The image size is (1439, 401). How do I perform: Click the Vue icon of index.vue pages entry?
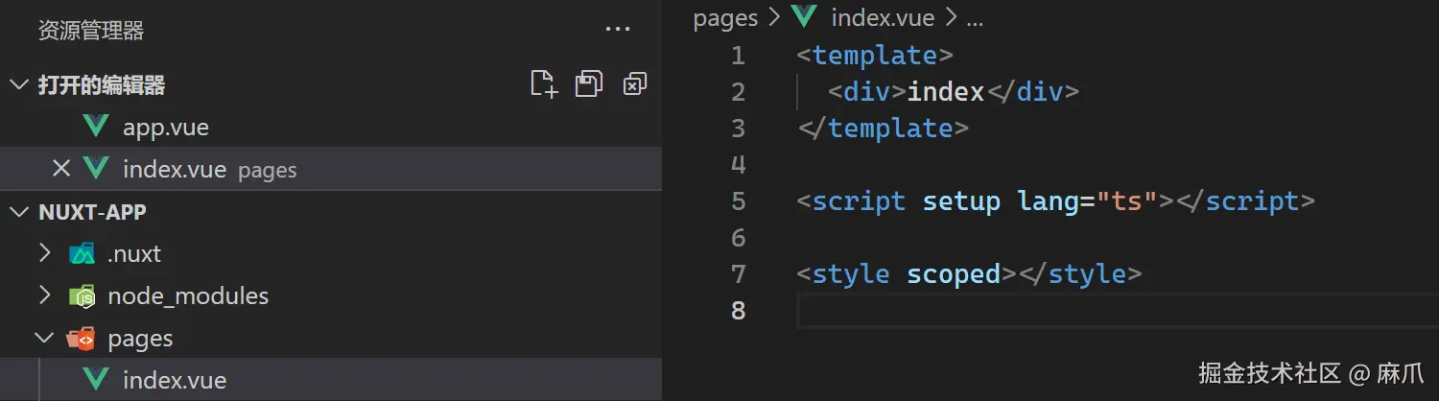tap(96, 169)
